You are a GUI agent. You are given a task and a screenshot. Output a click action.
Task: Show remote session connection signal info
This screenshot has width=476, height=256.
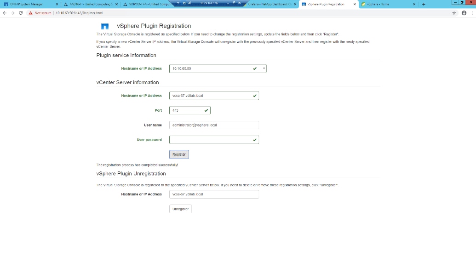click(189, 3)
